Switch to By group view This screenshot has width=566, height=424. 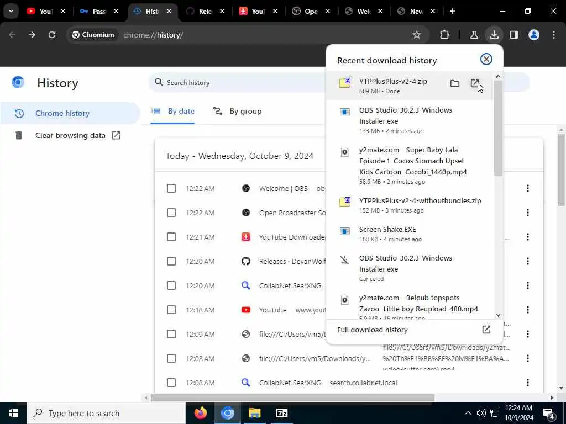[237, 111]
